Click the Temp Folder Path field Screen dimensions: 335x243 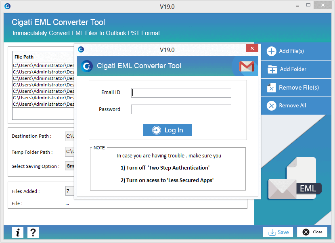pyautogui.click(x=70, y=151)
